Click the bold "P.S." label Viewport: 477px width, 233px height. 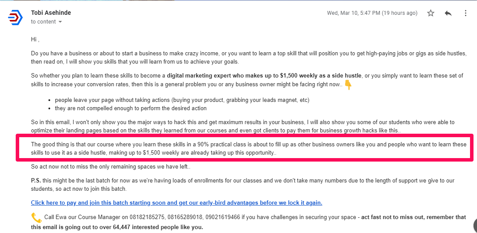pyautogui.click(x=36, y=180)
